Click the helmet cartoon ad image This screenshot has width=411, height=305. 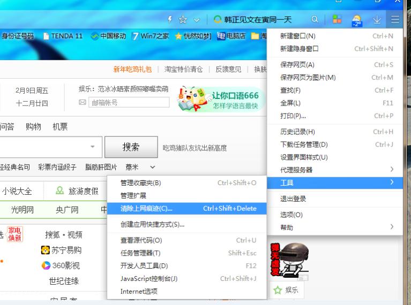(289, 260)
